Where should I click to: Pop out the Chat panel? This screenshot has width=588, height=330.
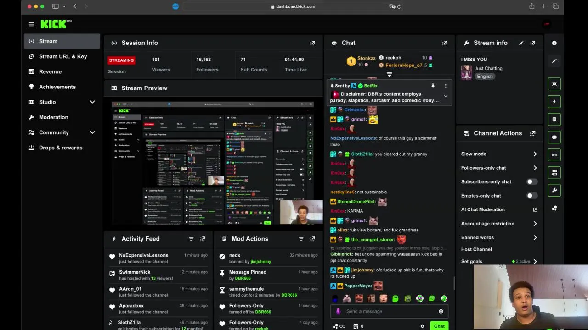(444, 43)
